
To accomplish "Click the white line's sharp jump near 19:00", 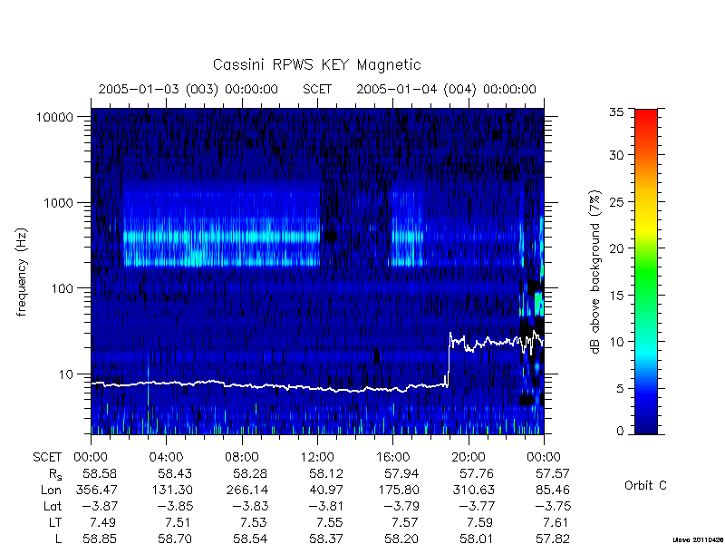I will click(449, 358).
